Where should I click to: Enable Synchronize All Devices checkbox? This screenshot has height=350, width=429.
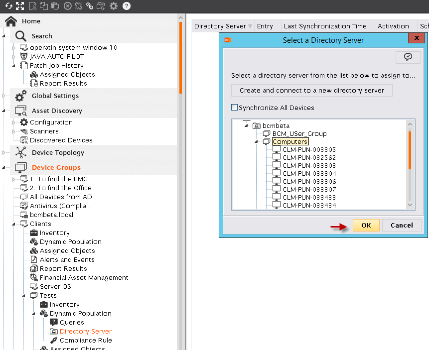(235, 108)
